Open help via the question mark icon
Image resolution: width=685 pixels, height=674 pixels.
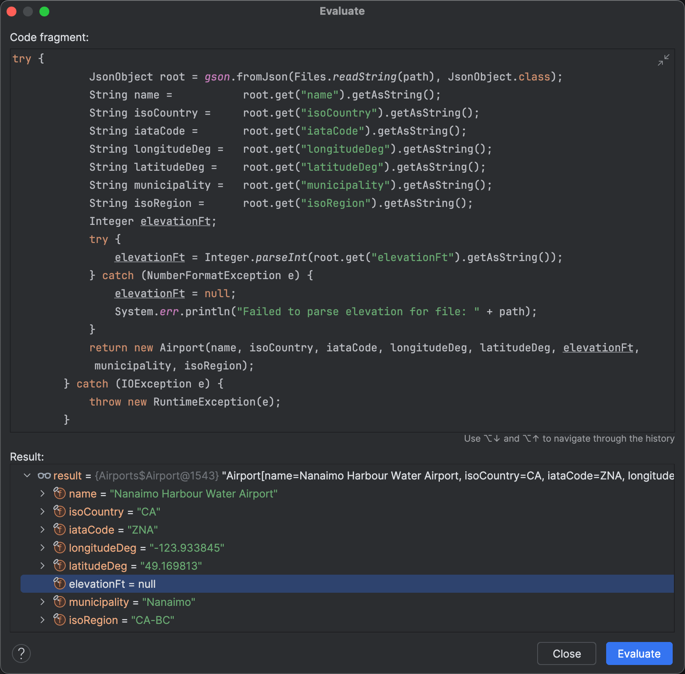pos(21,653)
